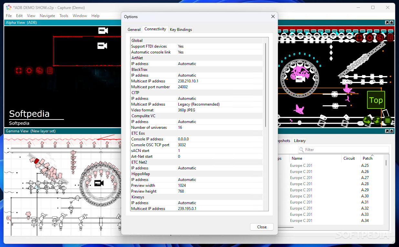
Task: Open the Navigate menu
Action: (x=47, y=16)
